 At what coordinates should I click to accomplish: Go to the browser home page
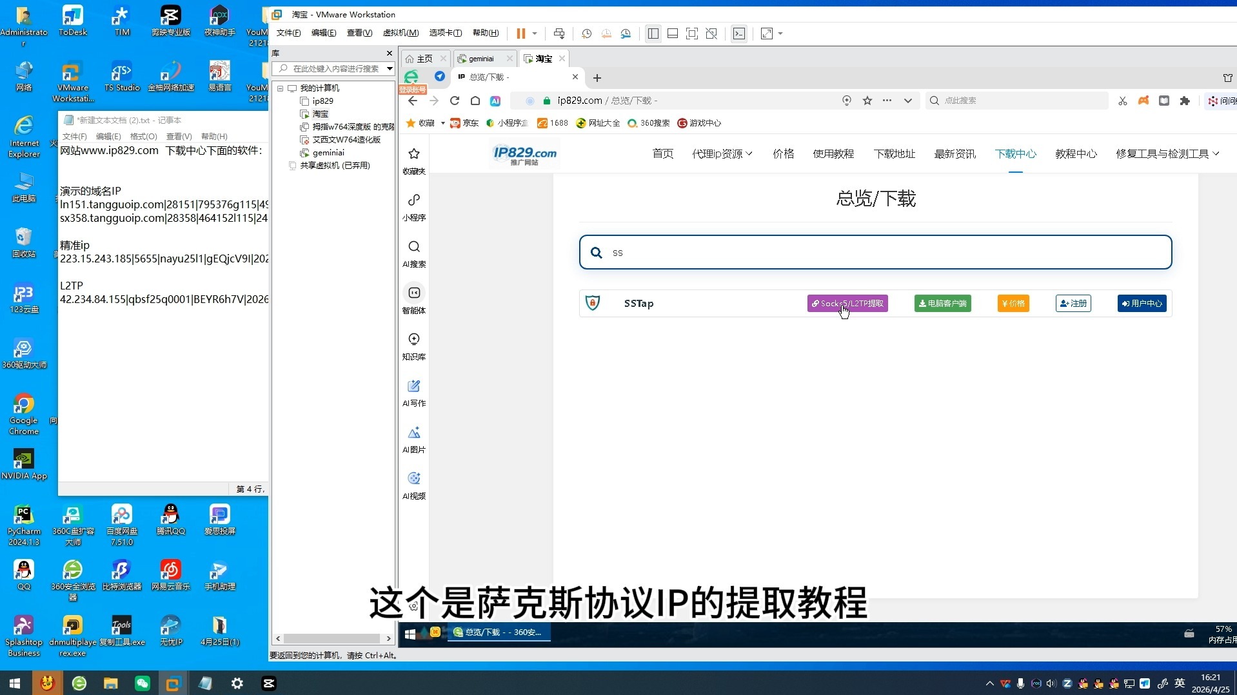pyautogui.click(x=475, y=101)
